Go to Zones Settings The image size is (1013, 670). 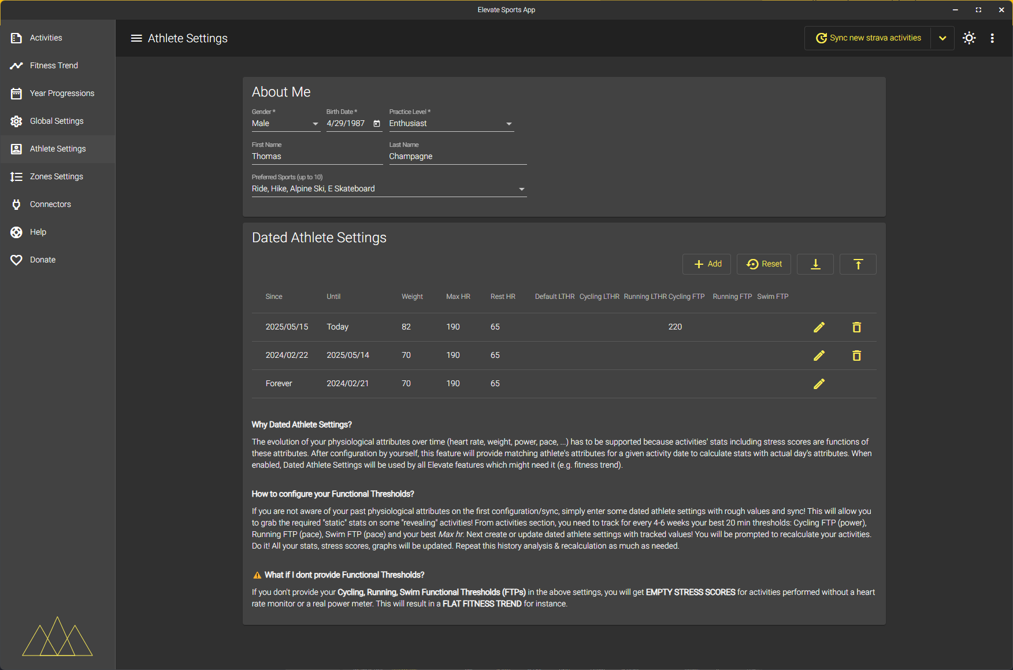pos(57,176)
